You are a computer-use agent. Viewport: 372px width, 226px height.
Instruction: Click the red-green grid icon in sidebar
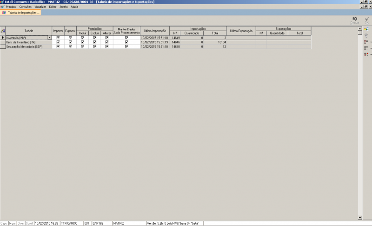click(366, 54)
